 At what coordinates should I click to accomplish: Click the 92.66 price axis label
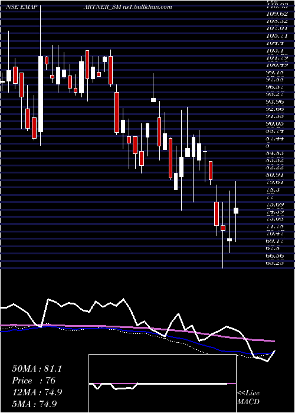point(276,109)
